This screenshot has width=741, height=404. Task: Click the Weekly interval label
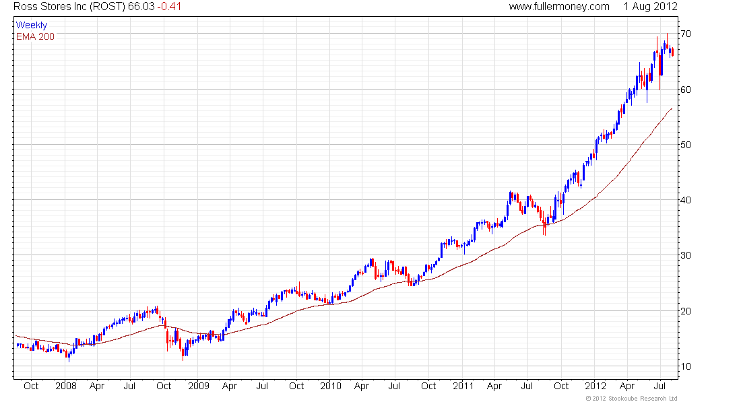coord(32,25)
